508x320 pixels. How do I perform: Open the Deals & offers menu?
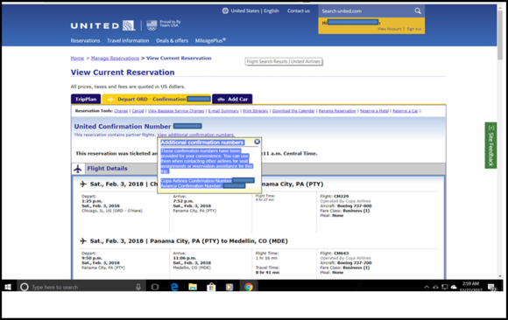172,40
